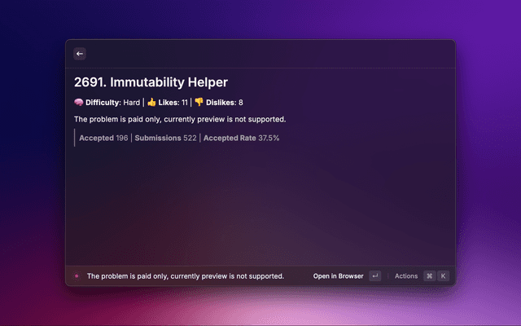Click the ⌘ command key icon
Viewport: 521px width, 326px height.
[429, 276]
